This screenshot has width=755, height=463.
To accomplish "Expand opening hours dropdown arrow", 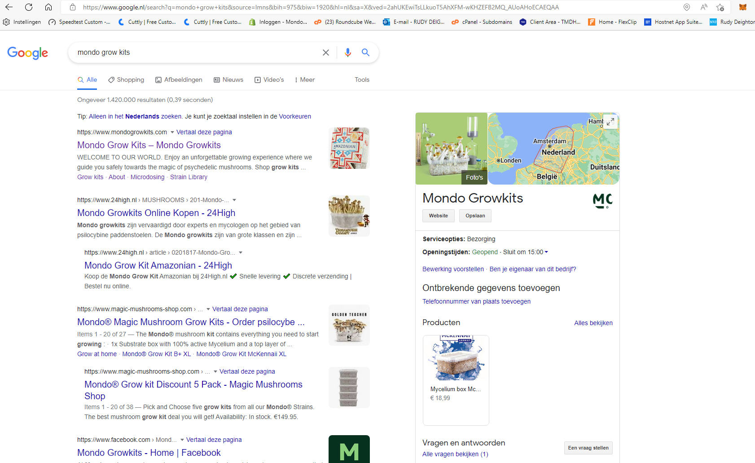I will coord(546,252).
